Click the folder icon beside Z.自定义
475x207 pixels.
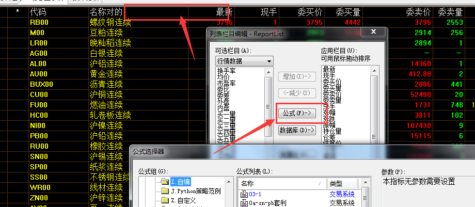click(x=165, y=200)
